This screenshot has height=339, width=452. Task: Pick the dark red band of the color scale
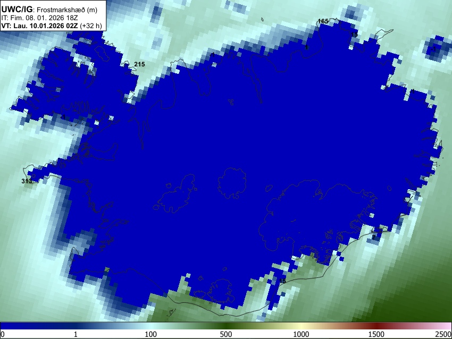[376, 326]
